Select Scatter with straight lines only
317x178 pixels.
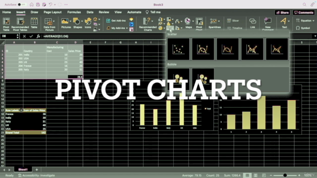click(x=277, y=49)
